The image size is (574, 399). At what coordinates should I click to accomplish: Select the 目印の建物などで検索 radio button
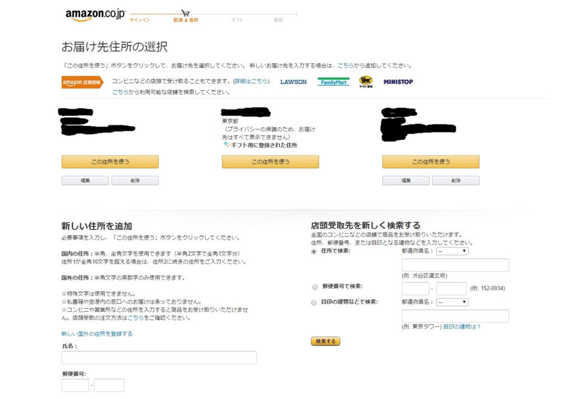tap(314, 303)
